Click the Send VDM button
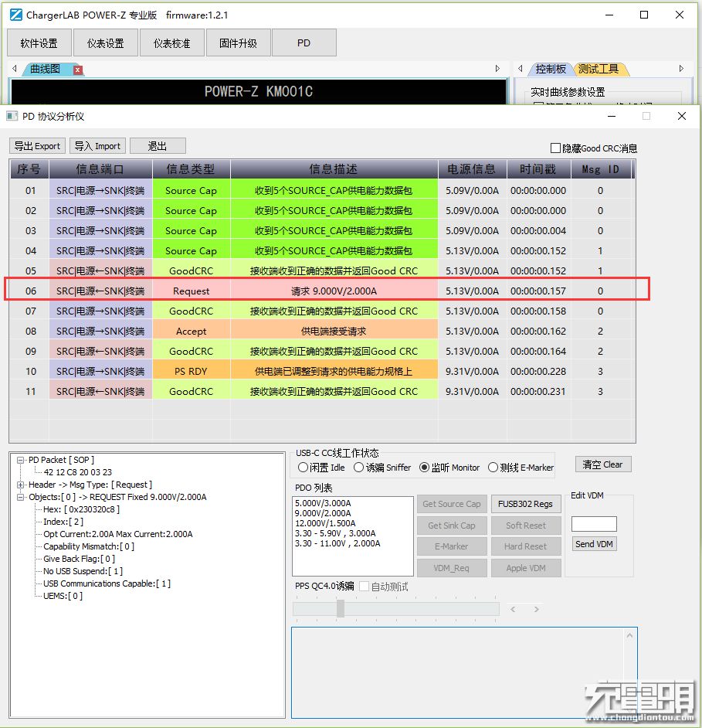702x728 pixels. [594, 543]
